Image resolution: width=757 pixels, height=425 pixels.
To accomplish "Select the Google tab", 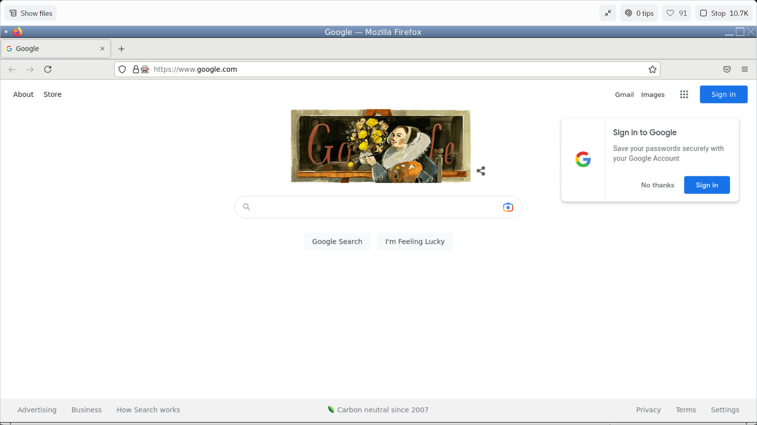I will (x=56, y=48).
